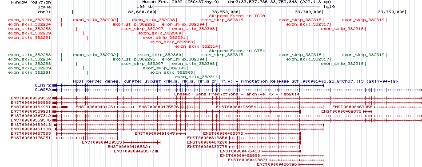The image size is (422, 167).
Task: Select red TCGA item exon_skip_382319
Action: tap(363, 20)
